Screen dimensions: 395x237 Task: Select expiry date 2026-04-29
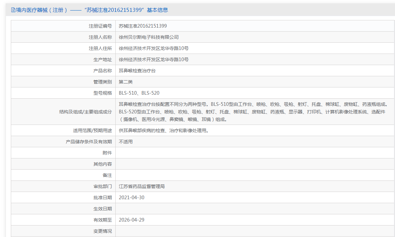click(x=131, y=220)
